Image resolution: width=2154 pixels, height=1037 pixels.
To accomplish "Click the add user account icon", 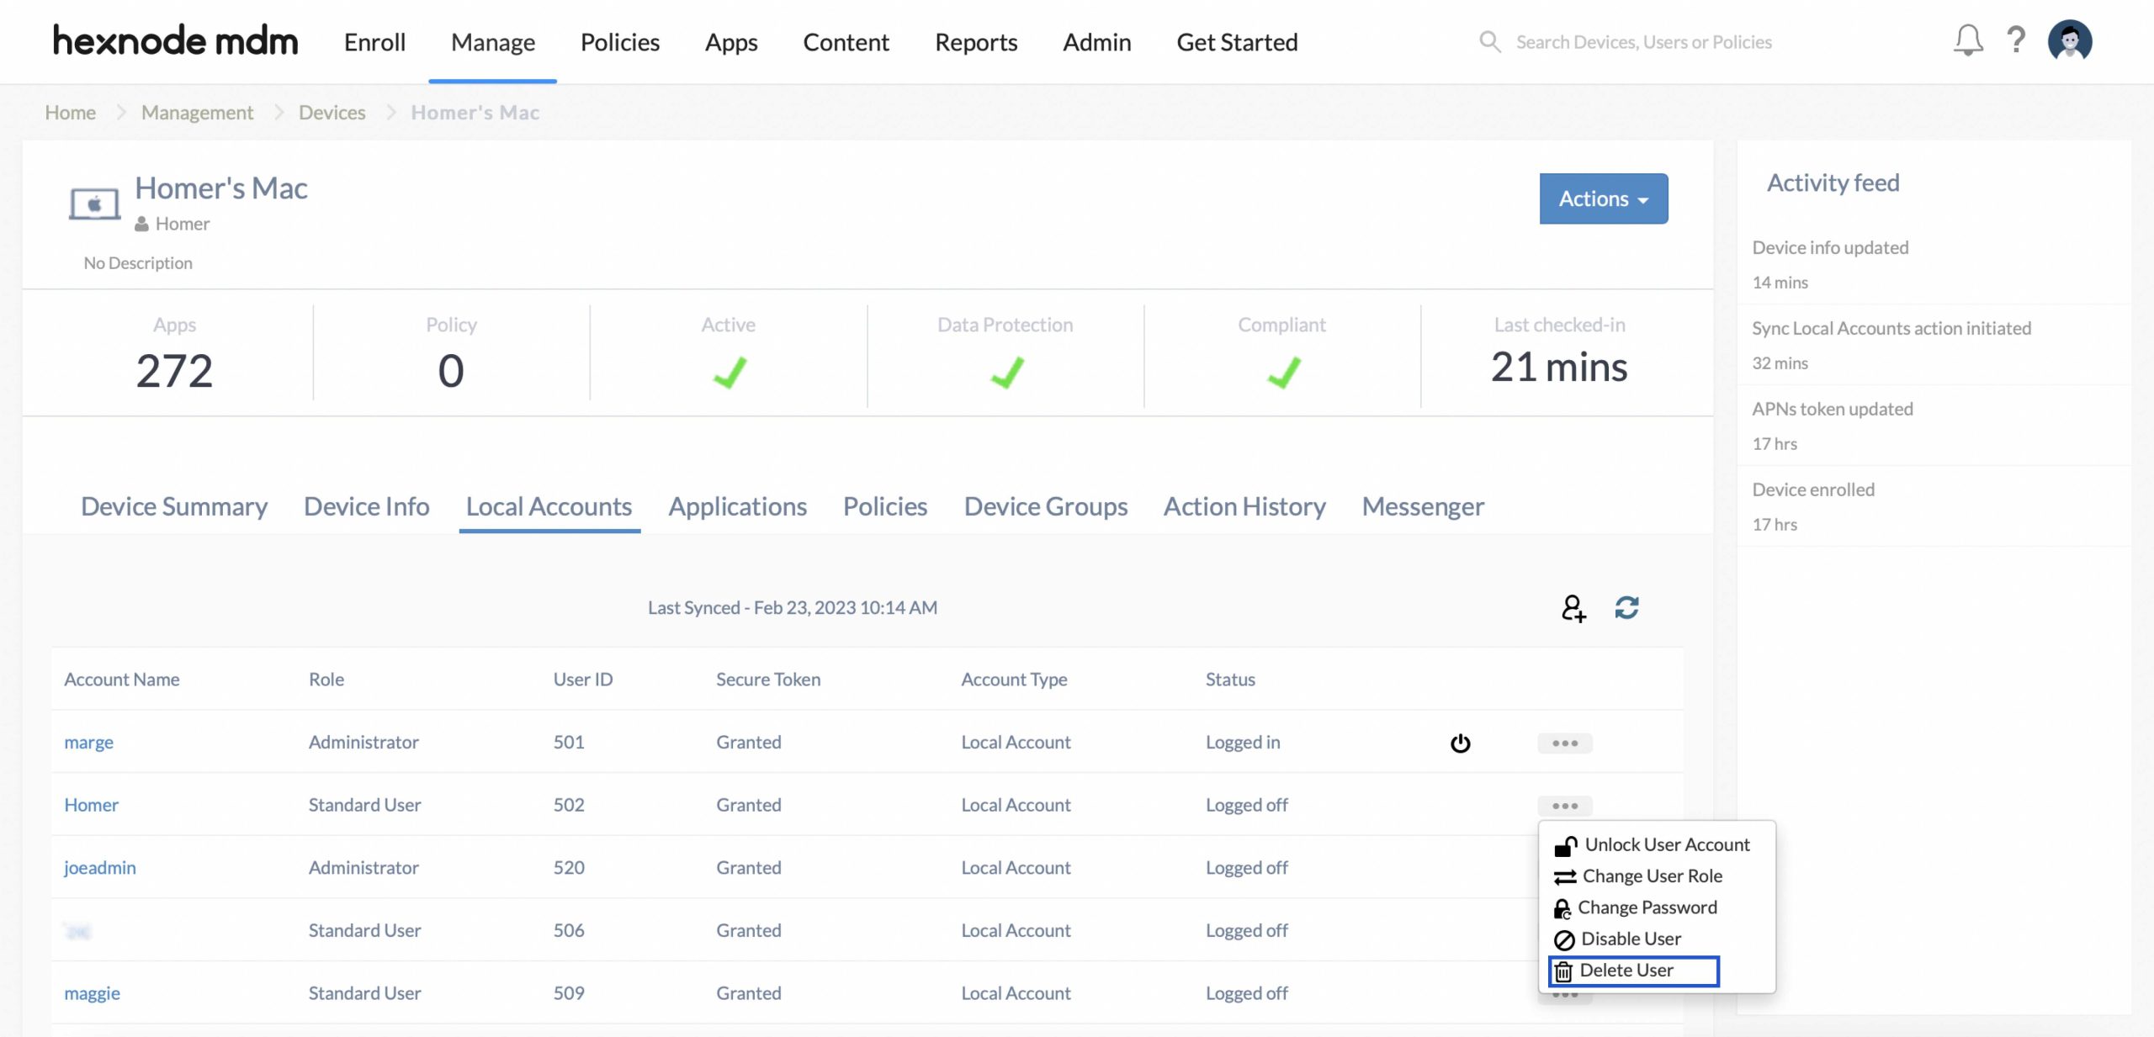I will [x=1573, y=607].
